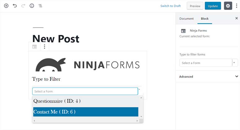Open the block's three-dot options menu

click(45, 46)
